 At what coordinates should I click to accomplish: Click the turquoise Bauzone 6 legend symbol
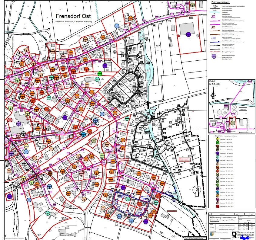pyautogui.click(x=218, y=157)
